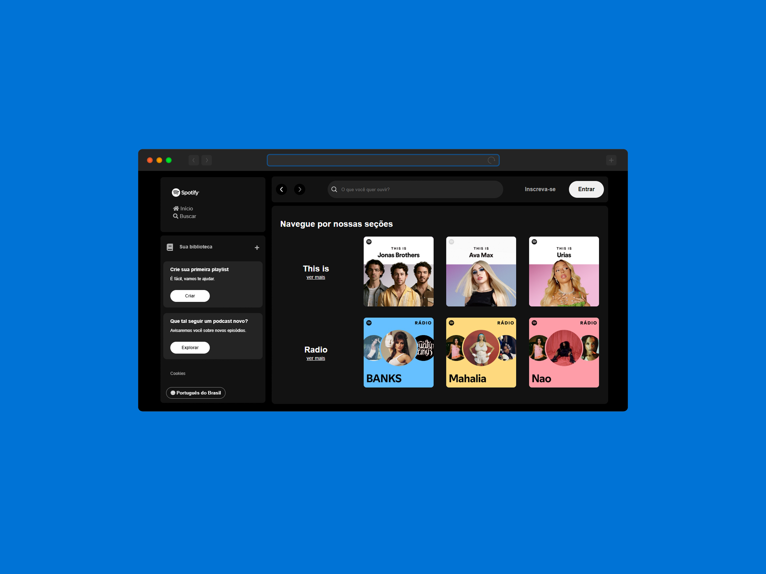Screen dimensions: 766x574
Task: Open Buscar in the sidebar
Action: [x=185, y=216]
